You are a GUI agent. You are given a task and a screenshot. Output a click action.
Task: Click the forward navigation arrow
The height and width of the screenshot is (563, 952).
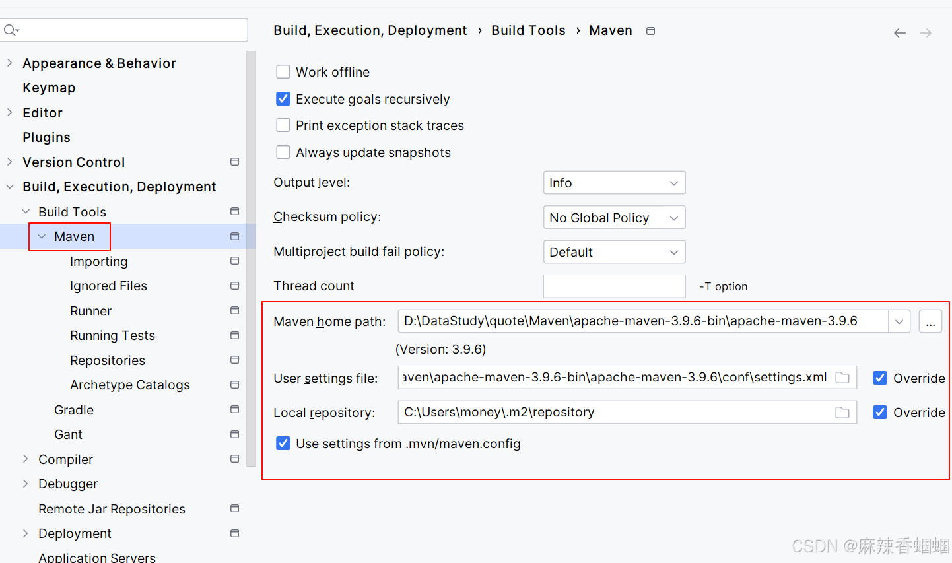926,33
